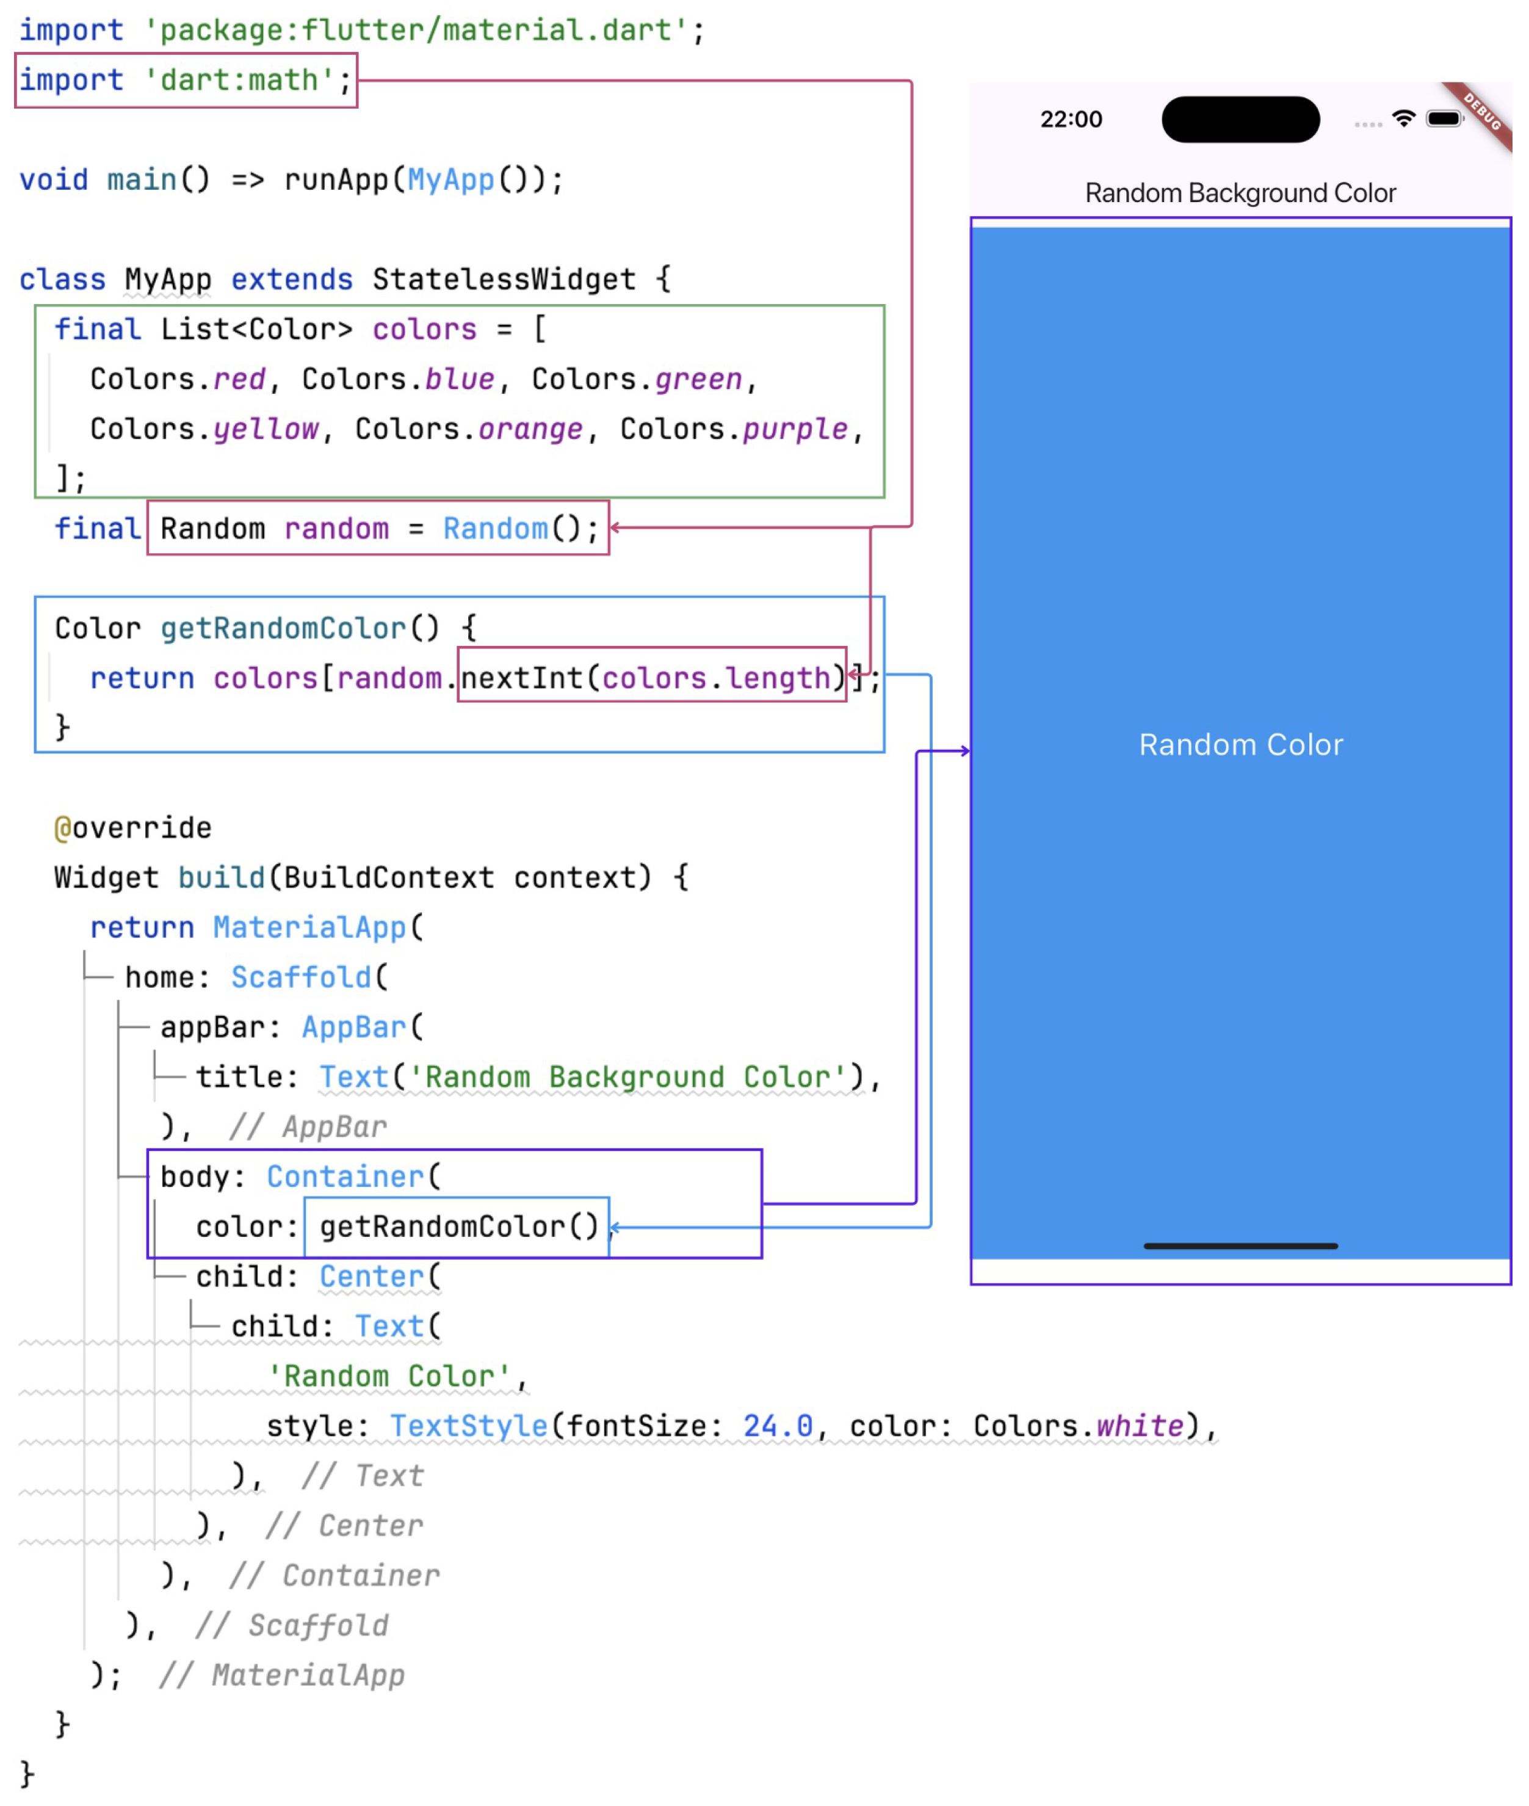Screen dimensions: 1529x1806
Task: Tap the phone's dynamic island notch
Action: click(x=1240, y=120)
